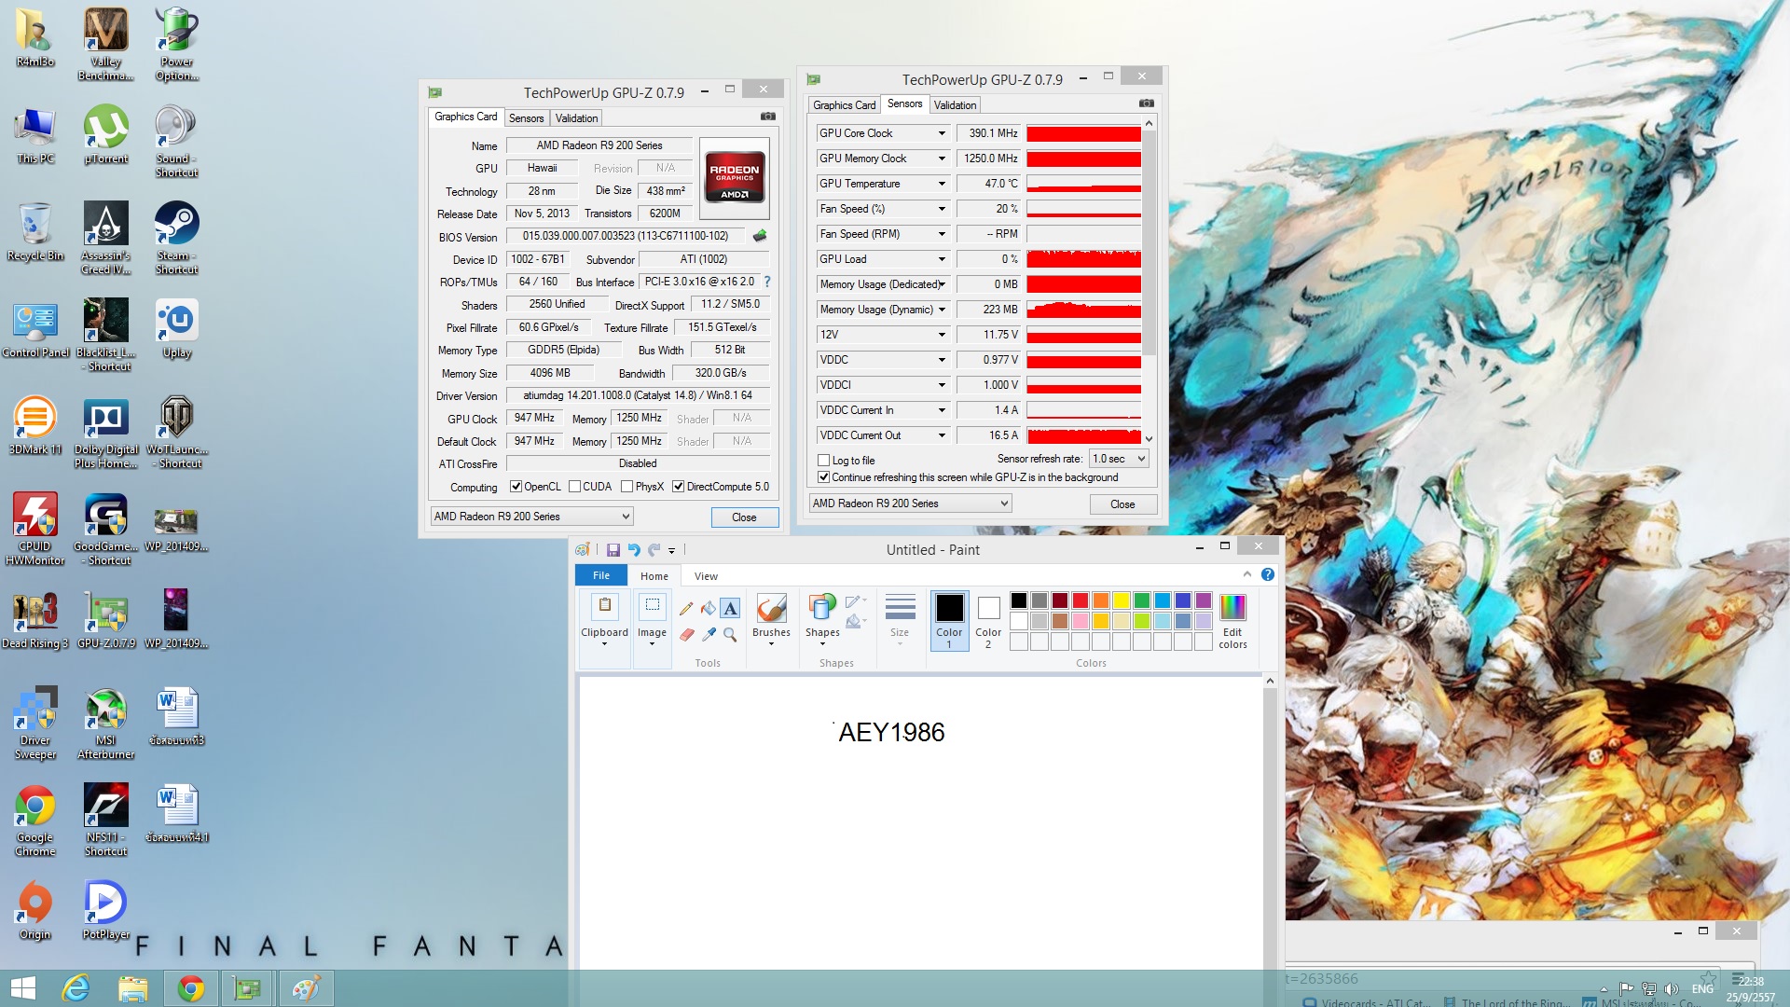The image size is (1790, 1007).
Task: Click the GPU-Z screenshot camera icon
Action: 767,117
